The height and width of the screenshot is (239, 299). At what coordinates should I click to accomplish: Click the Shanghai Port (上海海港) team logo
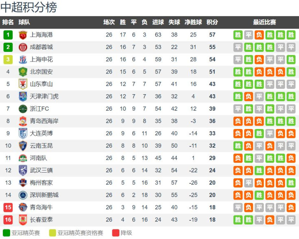[x=23, y=35]
